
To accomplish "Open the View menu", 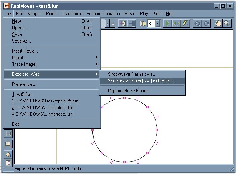I will (157, 14).
